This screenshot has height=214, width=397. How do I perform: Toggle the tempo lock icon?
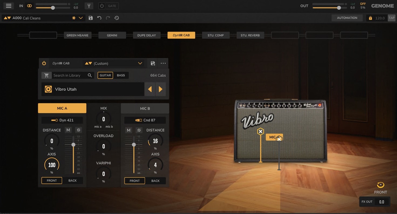[370, 18]
